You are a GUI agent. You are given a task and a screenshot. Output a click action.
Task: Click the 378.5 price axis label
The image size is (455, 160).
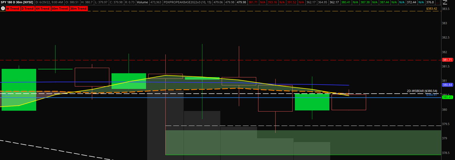point(446,153)
